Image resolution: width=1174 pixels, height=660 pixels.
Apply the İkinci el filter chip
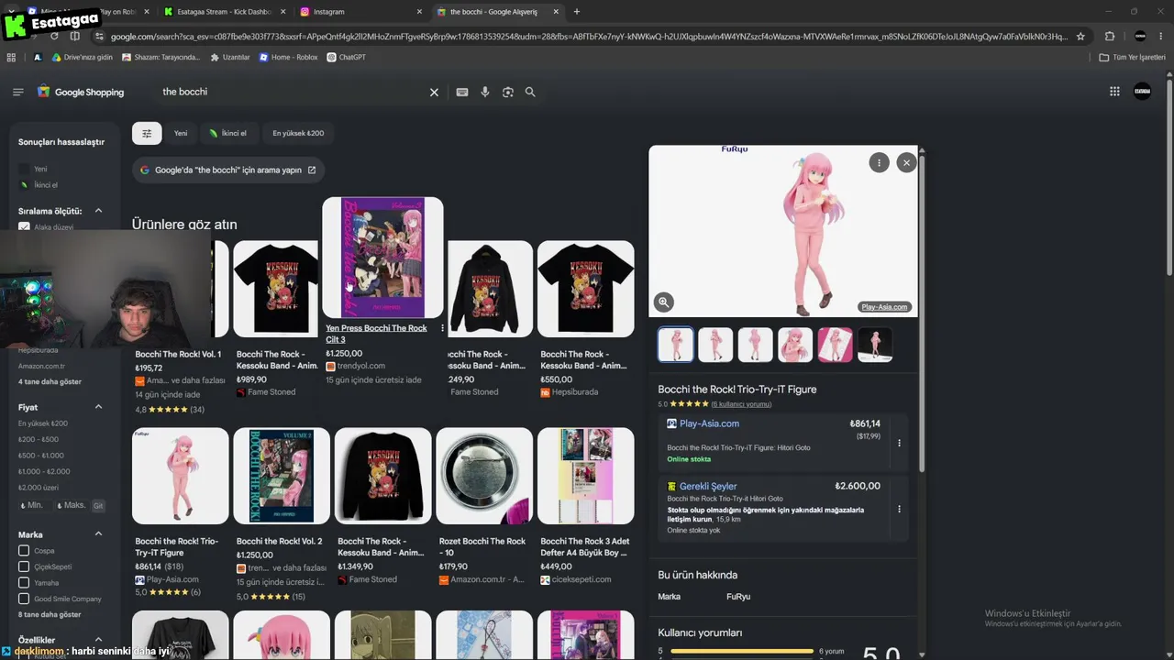pos(227,133)
